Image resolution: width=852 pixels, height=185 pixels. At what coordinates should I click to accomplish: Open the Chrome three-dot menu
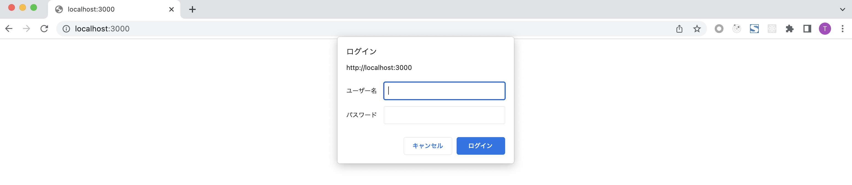pos(842,29)
